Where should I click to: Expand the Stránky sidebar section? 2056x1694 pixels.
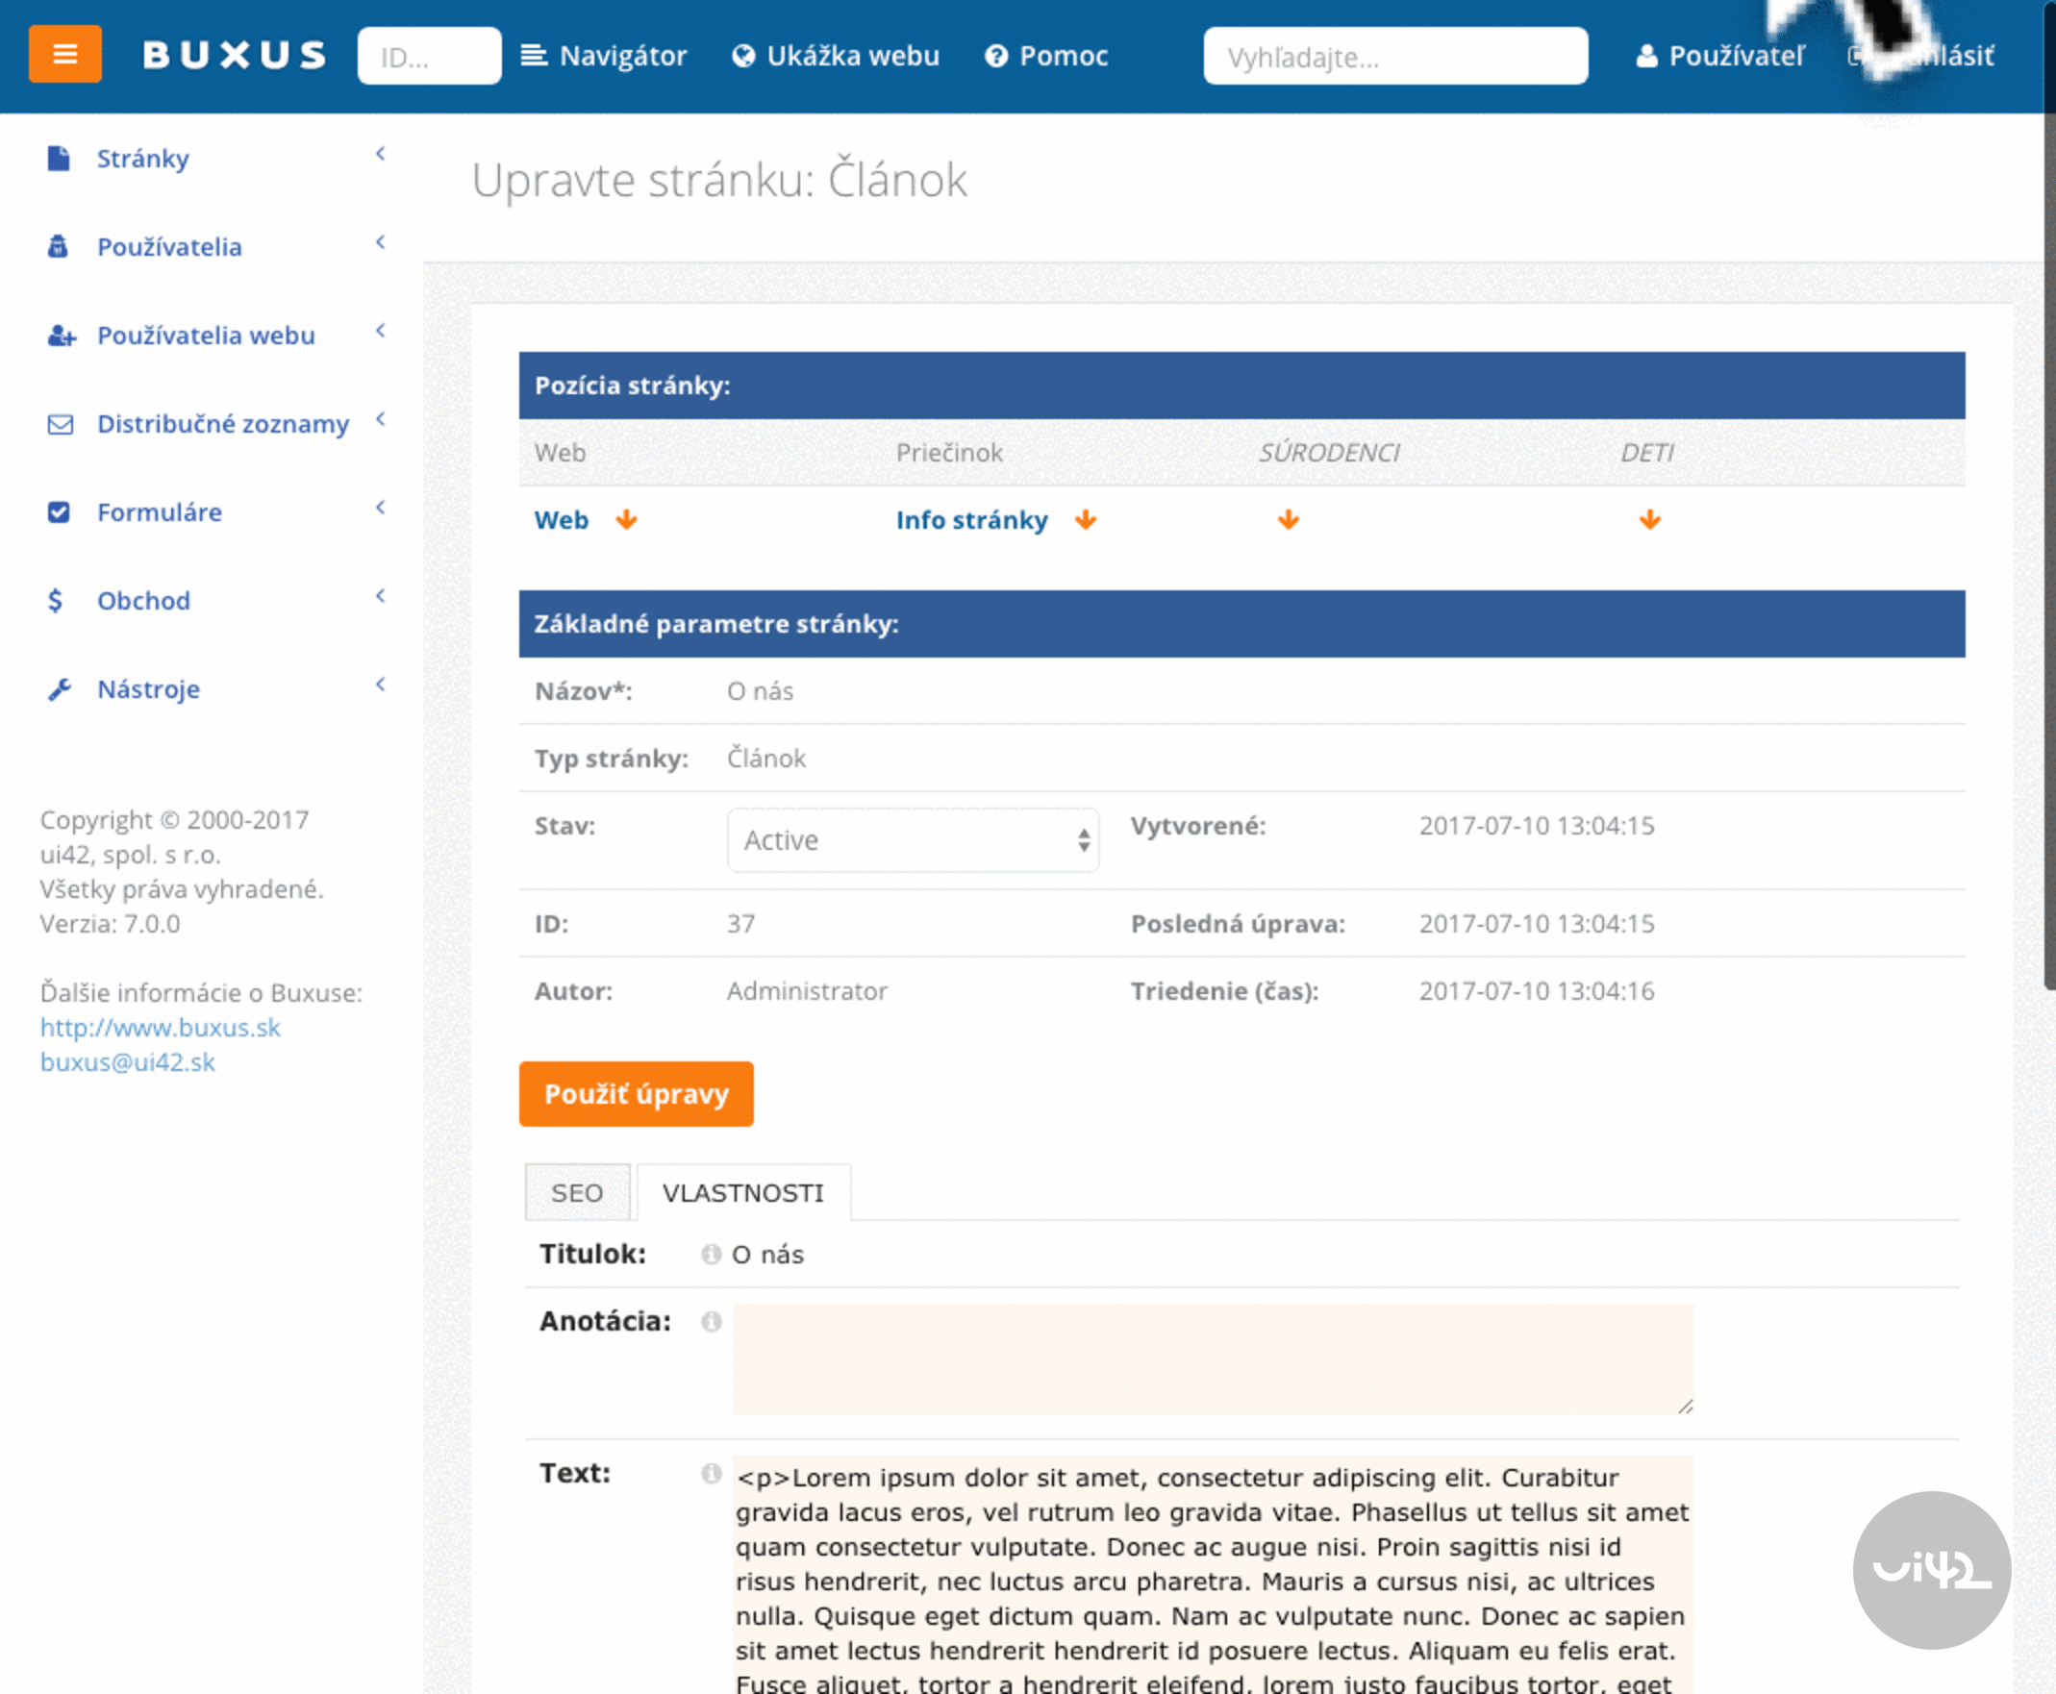coord(380,154)
